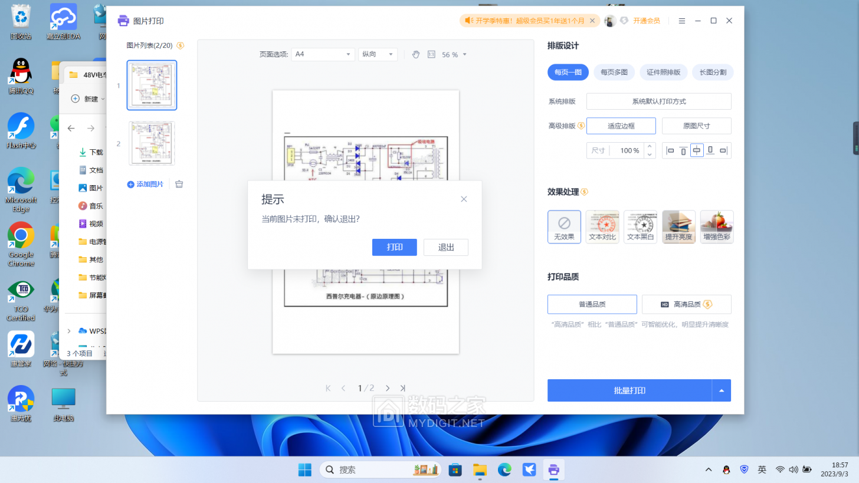Align image to the left edge

point(670,150)
